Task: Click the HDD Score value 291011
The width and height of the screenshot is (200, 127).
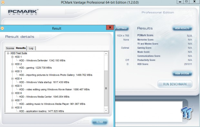Action: coord(188,64)
